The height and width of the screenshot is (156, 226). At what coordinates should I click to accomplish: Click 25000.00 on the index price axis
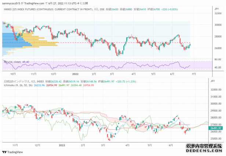click(x=216, y=138)
